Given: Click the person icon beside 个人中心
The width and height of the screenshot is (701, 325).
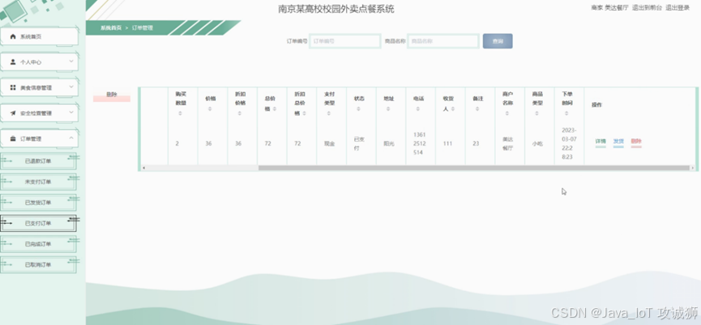Looking at the screenshot, I should (13, 62).
